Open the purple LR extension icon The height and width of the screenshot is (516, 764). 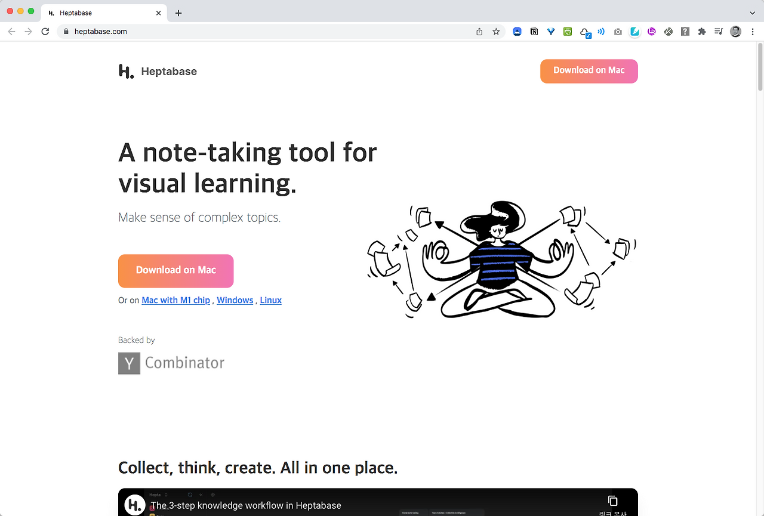(x=652, y=32)
